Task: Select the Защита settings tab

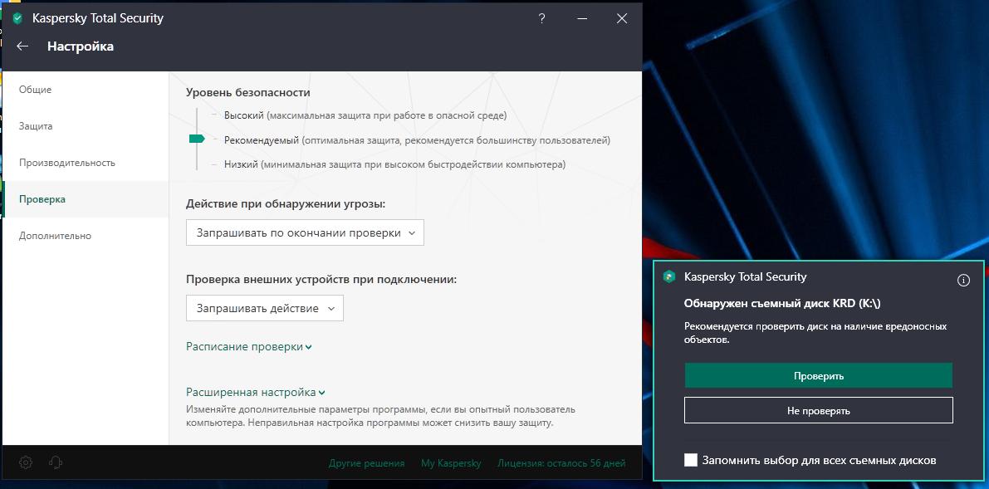Action: (86, 126)
